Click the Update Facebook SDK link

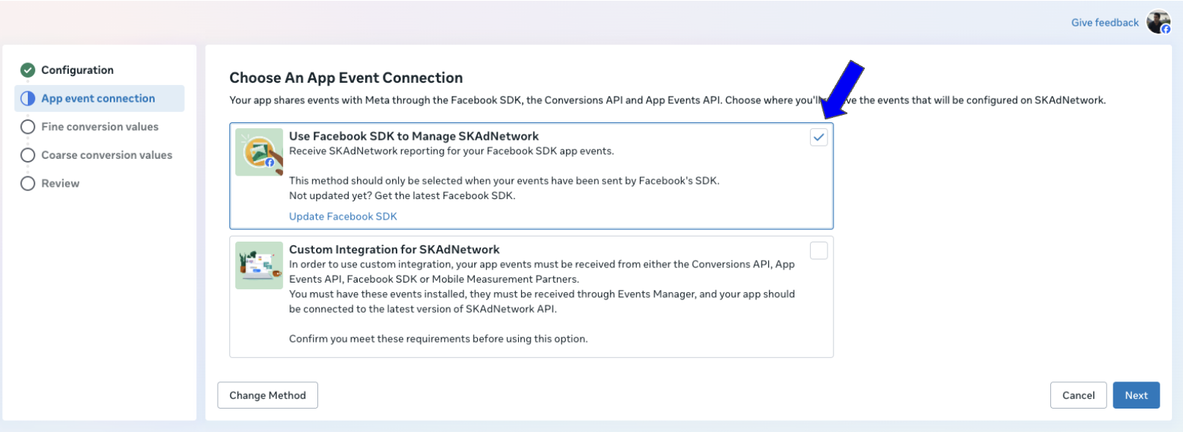coord(343,216)
